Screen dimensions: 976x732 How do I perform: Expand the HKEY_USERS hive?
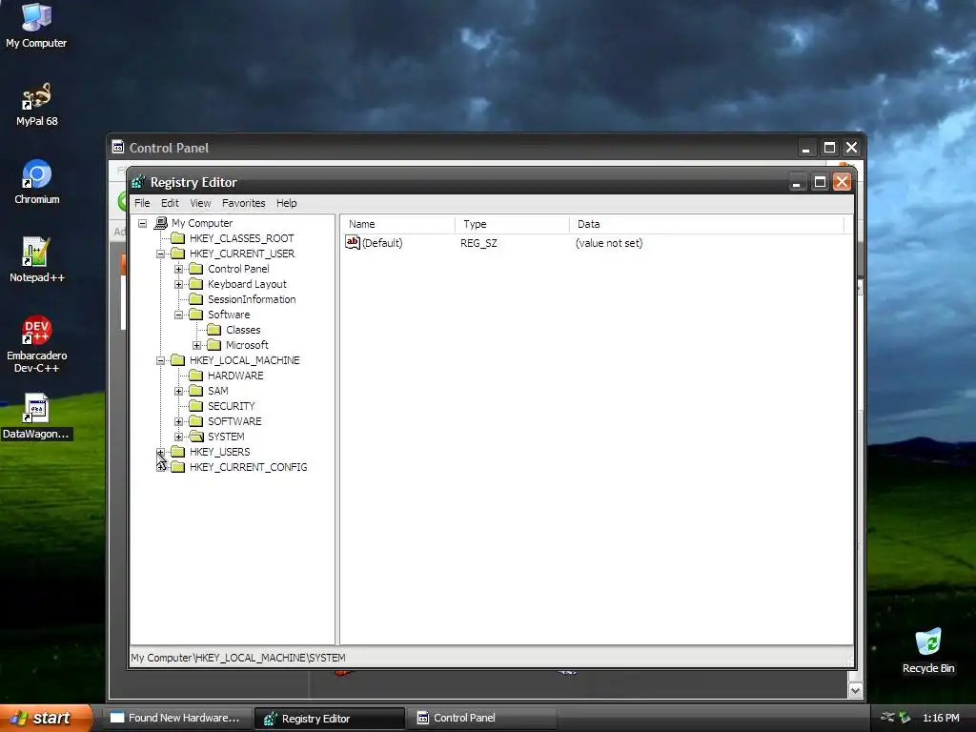pos(160,452)
